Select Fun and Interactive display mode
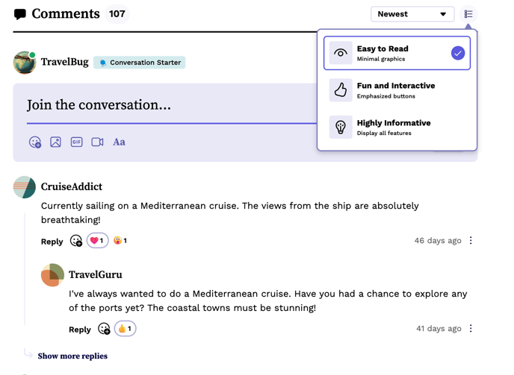 (397, 90)
